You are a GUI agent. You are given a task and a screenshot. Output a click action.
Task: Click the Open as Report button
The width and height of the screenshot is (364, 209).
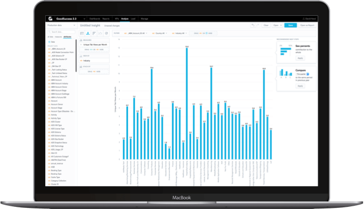click(307, 25)
